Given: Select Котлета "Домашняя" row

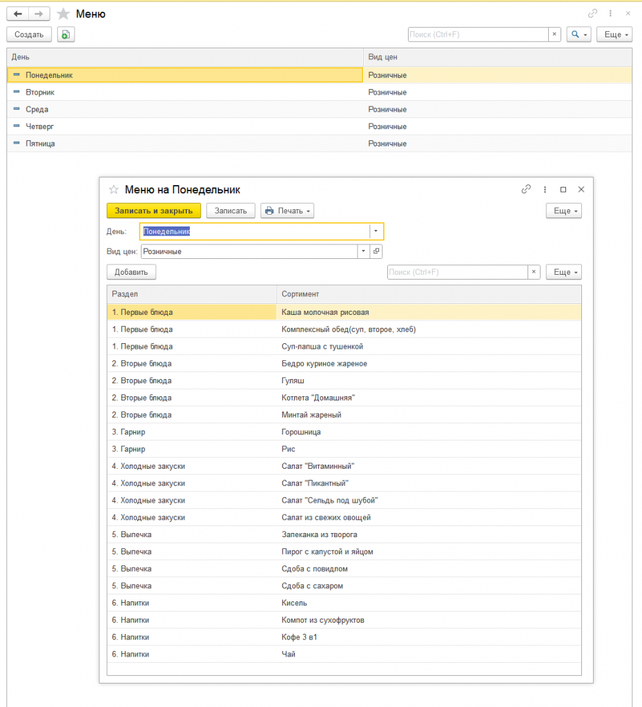Looking at the screenshot, I should pos(344,398).
